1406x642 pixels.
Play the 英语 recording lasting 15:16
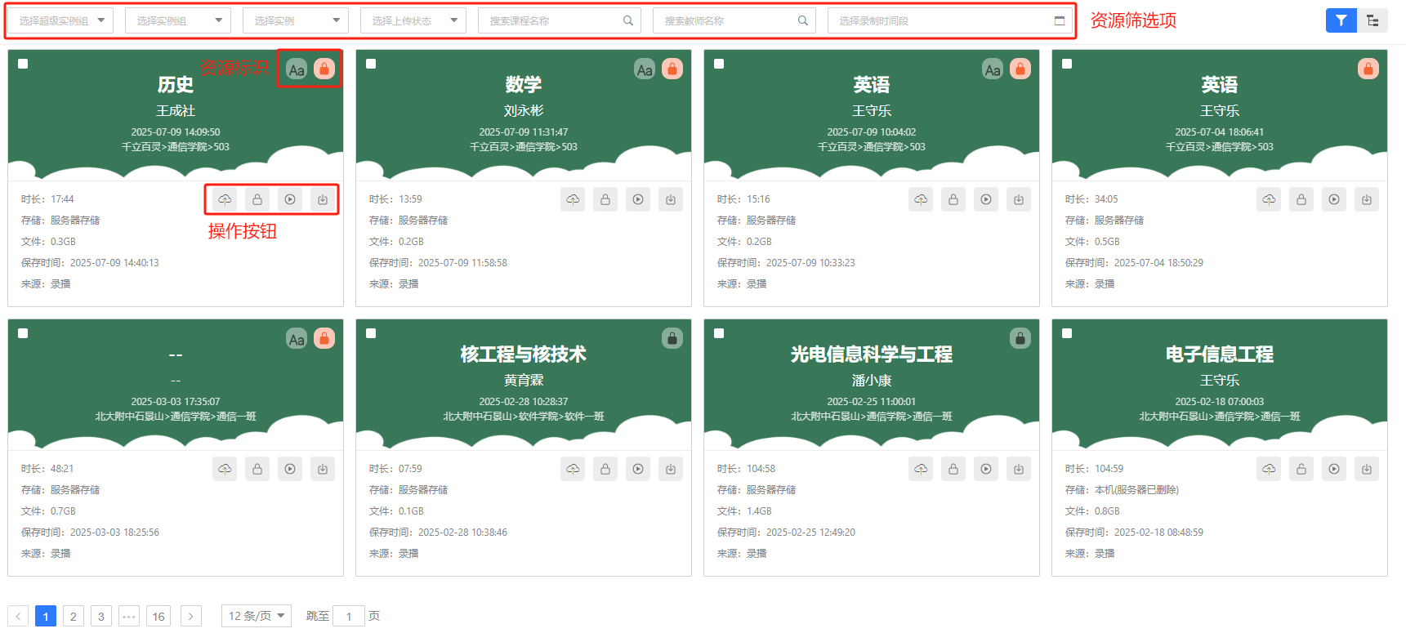point(986,199)
